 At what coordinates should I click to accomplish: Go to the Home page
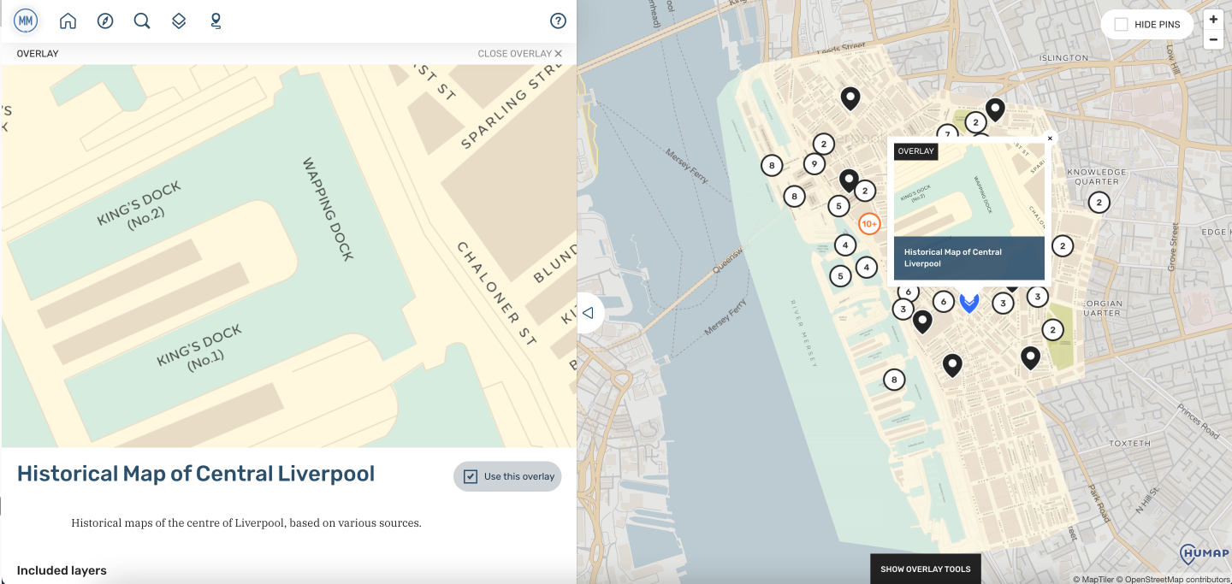(68, 20)
